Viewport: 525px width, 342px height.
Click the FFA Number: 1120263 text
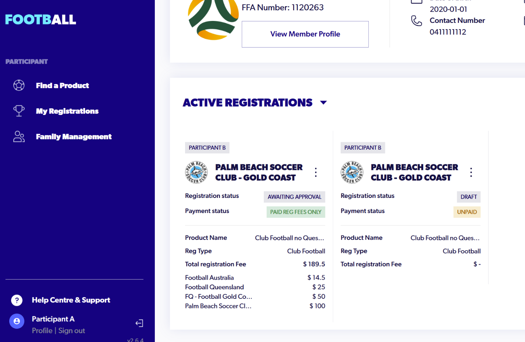click(x=283, y=7)
